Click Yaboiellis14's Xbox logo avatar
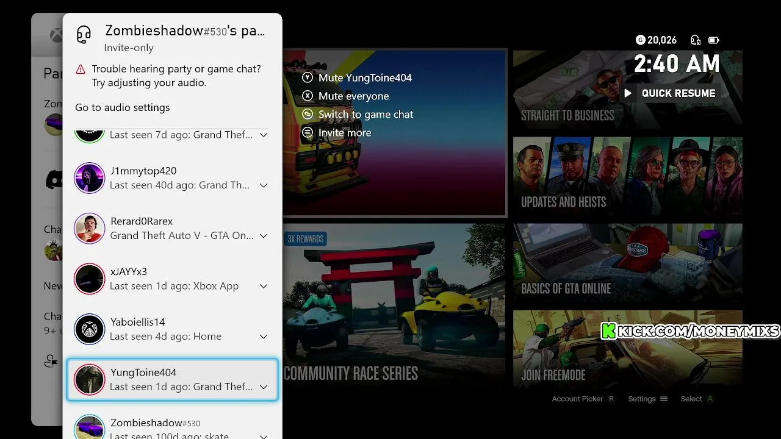Viewport: 781px width, 439px height. (x=90, y=329)
